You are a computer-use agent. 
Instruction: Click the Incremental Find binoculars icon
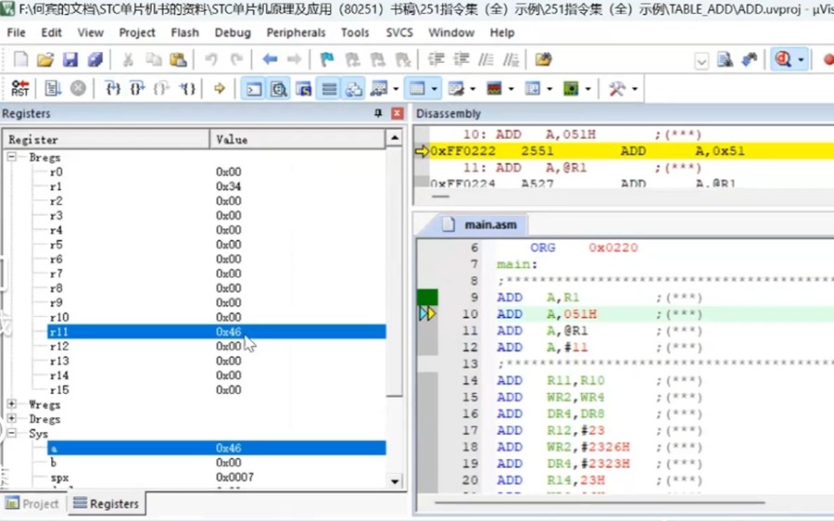click(x=750, y=59)
